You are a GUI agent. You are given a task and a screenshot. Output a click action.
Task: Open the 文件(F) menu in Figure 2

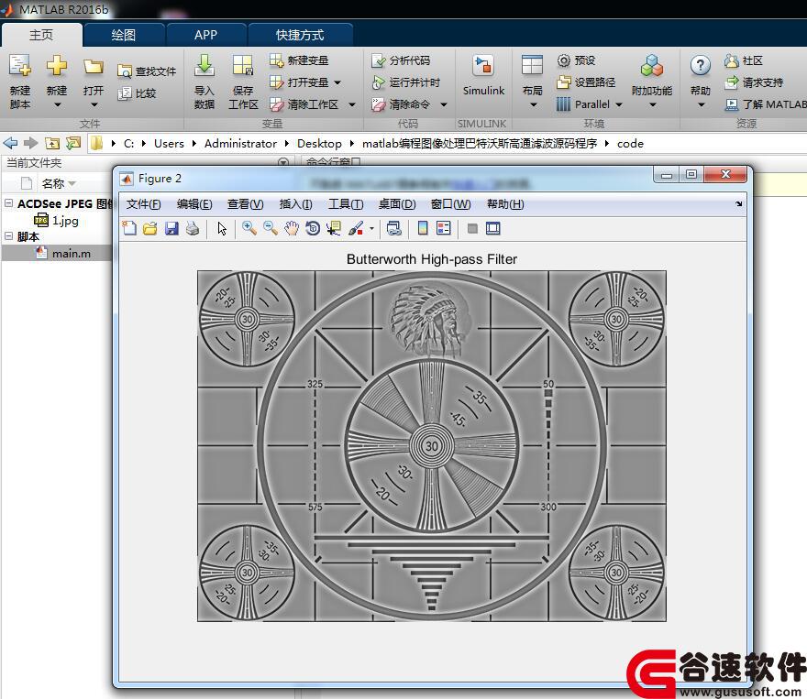coord(144,204)
